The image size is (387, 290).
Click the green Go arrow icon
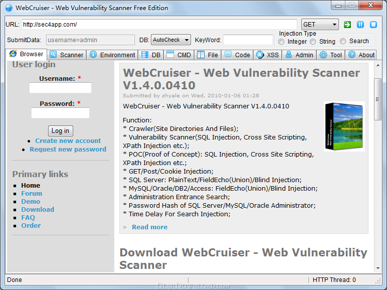(347, 25)
